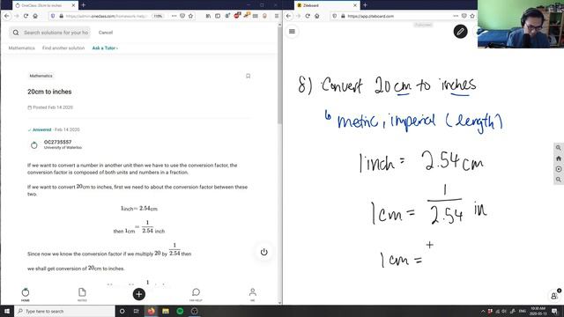Click Find another solution link

coord(63,48)
